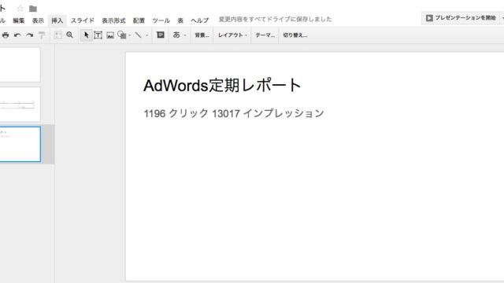Open the 配置 menu

[x=139, y=20]
